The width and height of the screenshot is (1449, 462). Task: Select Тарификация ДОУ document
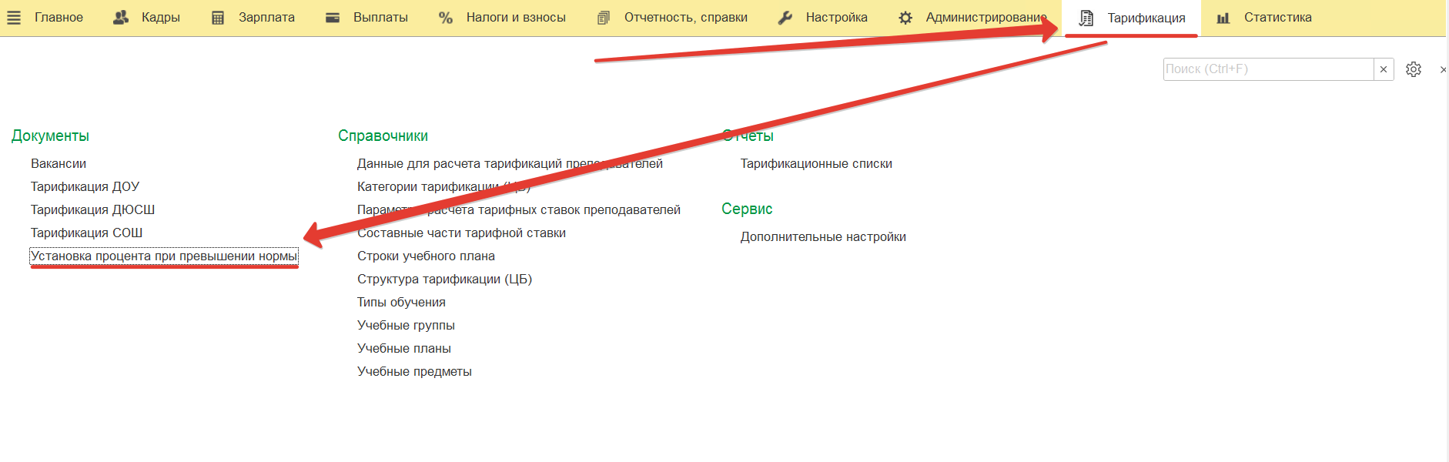[x=85, y=187]
